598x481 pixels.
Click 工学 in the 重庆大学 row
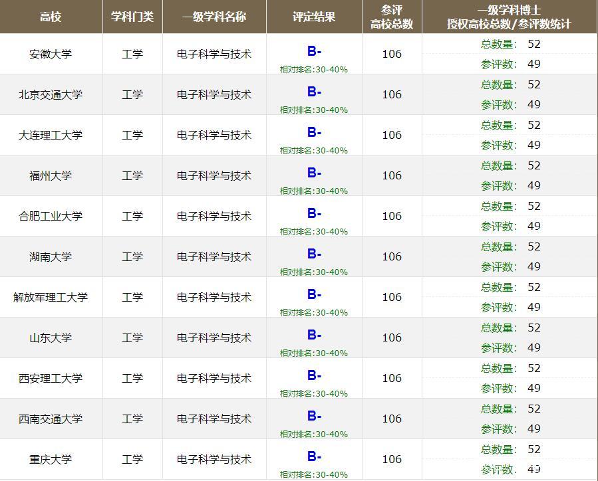tap(132, 459)
